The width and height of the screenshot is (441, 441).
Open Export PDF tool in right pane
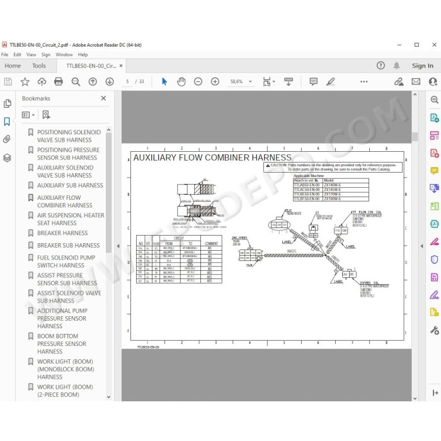click(434, 117)
